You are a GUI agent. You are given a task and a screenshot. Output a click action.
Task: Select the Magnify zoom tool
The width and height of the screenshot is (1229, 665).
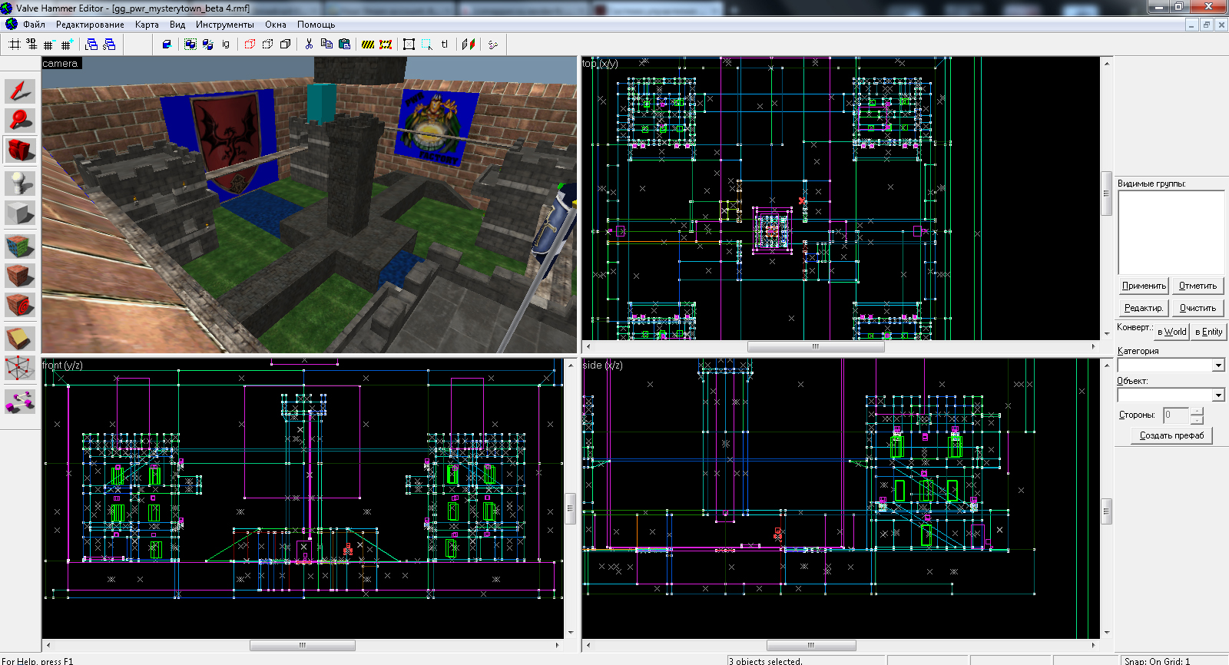pyautogui.click(x=20, y=120)
